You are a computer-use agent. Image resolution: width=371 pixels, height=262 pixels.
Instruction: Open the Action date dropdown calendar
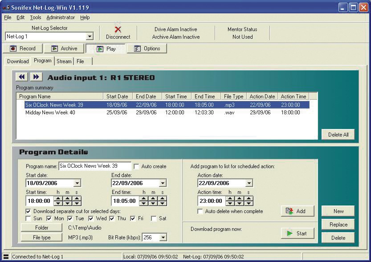(249, 183)
